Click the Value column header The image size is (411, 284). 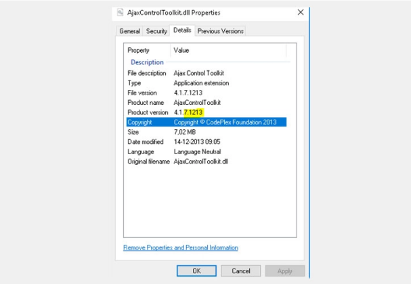click(x=181, y=50)
